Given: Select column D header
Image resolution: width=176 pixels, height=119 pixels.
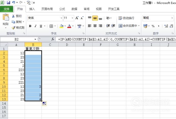Looking at the screenshot, I should pyautogui.click(x=67, y=45).
